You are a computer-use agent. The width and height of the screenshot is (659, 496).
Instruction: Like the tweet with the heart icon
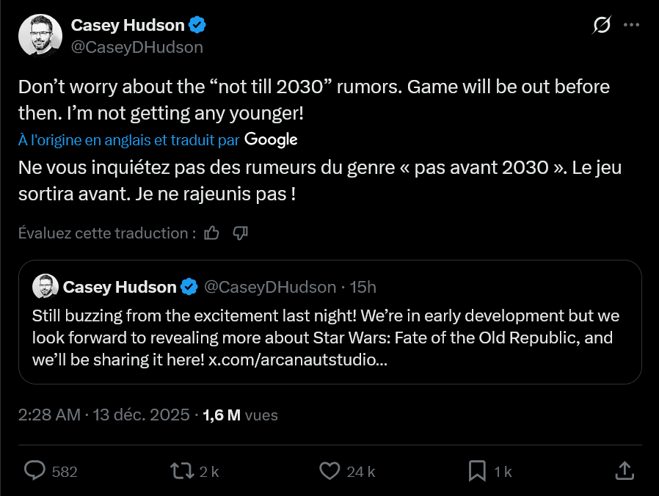pyautogui.click(x=331, y=470)
